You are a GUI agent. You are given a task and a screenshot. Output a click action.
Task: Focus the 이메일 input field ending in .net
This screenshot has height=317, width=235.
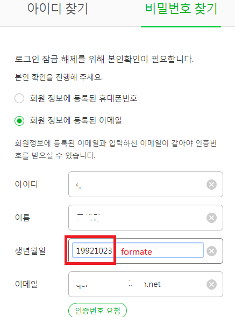point(146,284)
